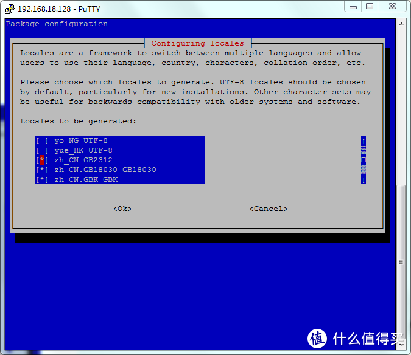The height and width of the screenshot is (355, 411).
Task: Click the PuTTY icon in title bar
Action: coord(10,9)
